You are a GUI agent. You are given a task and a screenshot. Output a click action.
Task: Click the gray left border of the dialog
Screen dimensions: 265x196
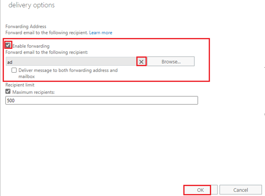tap(1, 98)
